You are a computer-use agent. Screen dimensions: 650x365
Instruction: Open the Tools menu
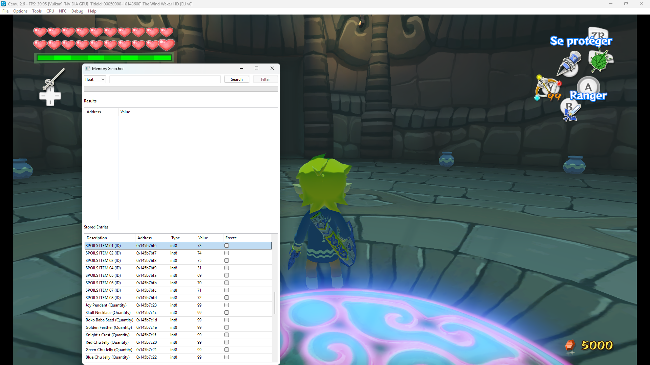(x=37, y=11)
